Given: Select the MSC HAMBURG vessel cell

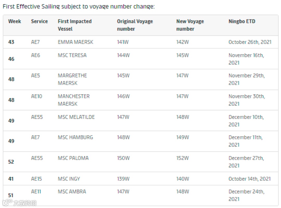Looking at the screenshot, I should tap(75, 137).
